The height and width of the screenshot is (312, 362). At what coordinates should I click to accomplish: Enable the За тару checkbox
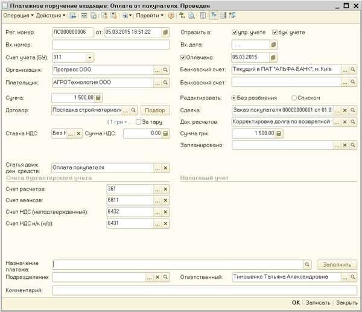(x=138, y=122)
